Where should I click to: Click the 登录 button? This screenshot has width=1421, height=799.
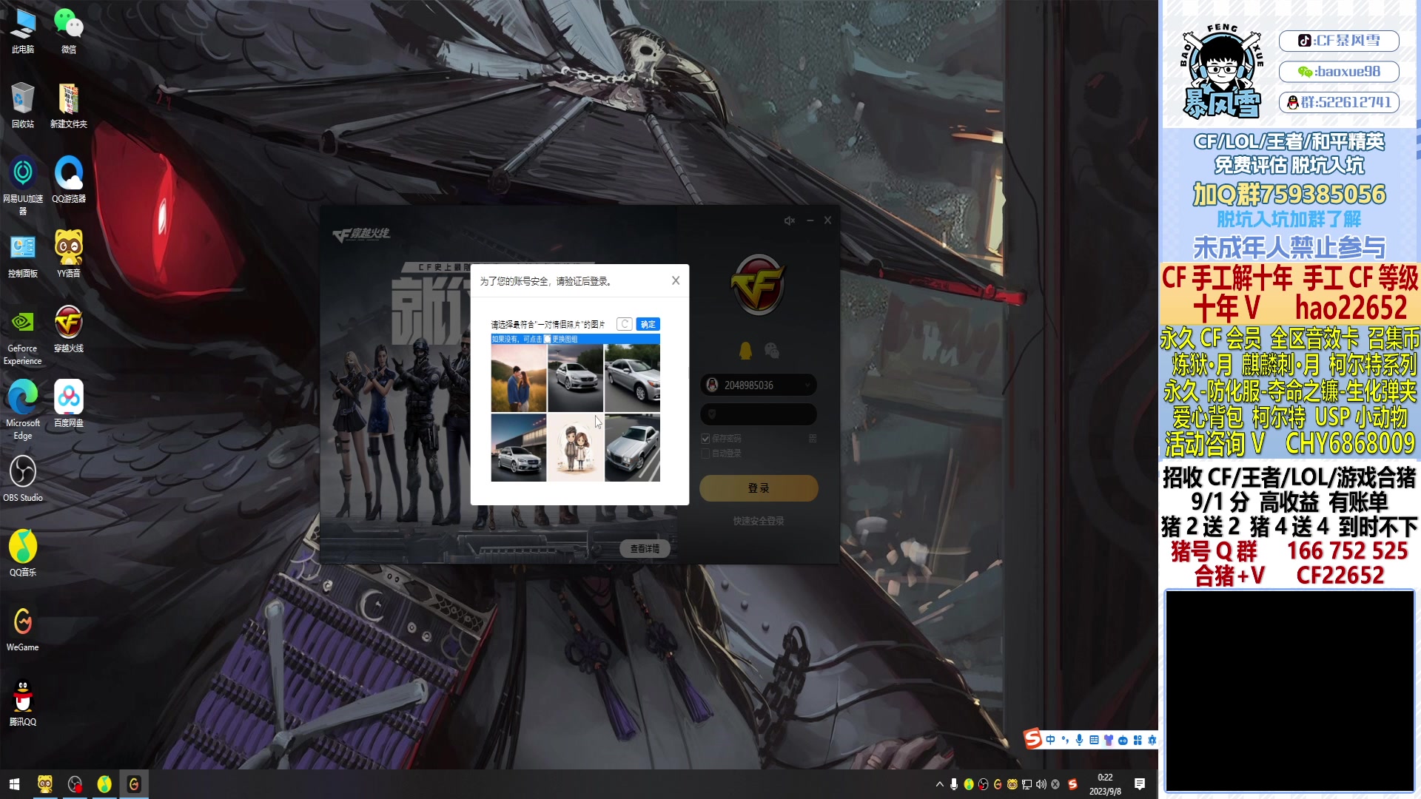pyautogui.click(x=759, y=488)
